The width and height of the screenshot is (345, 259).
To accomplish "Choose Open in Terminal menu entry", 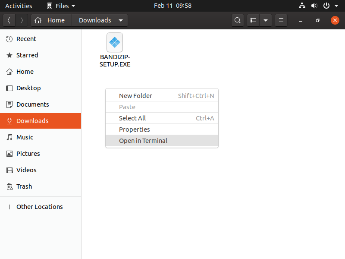I will pyautogui.click(x=143, y=141).
